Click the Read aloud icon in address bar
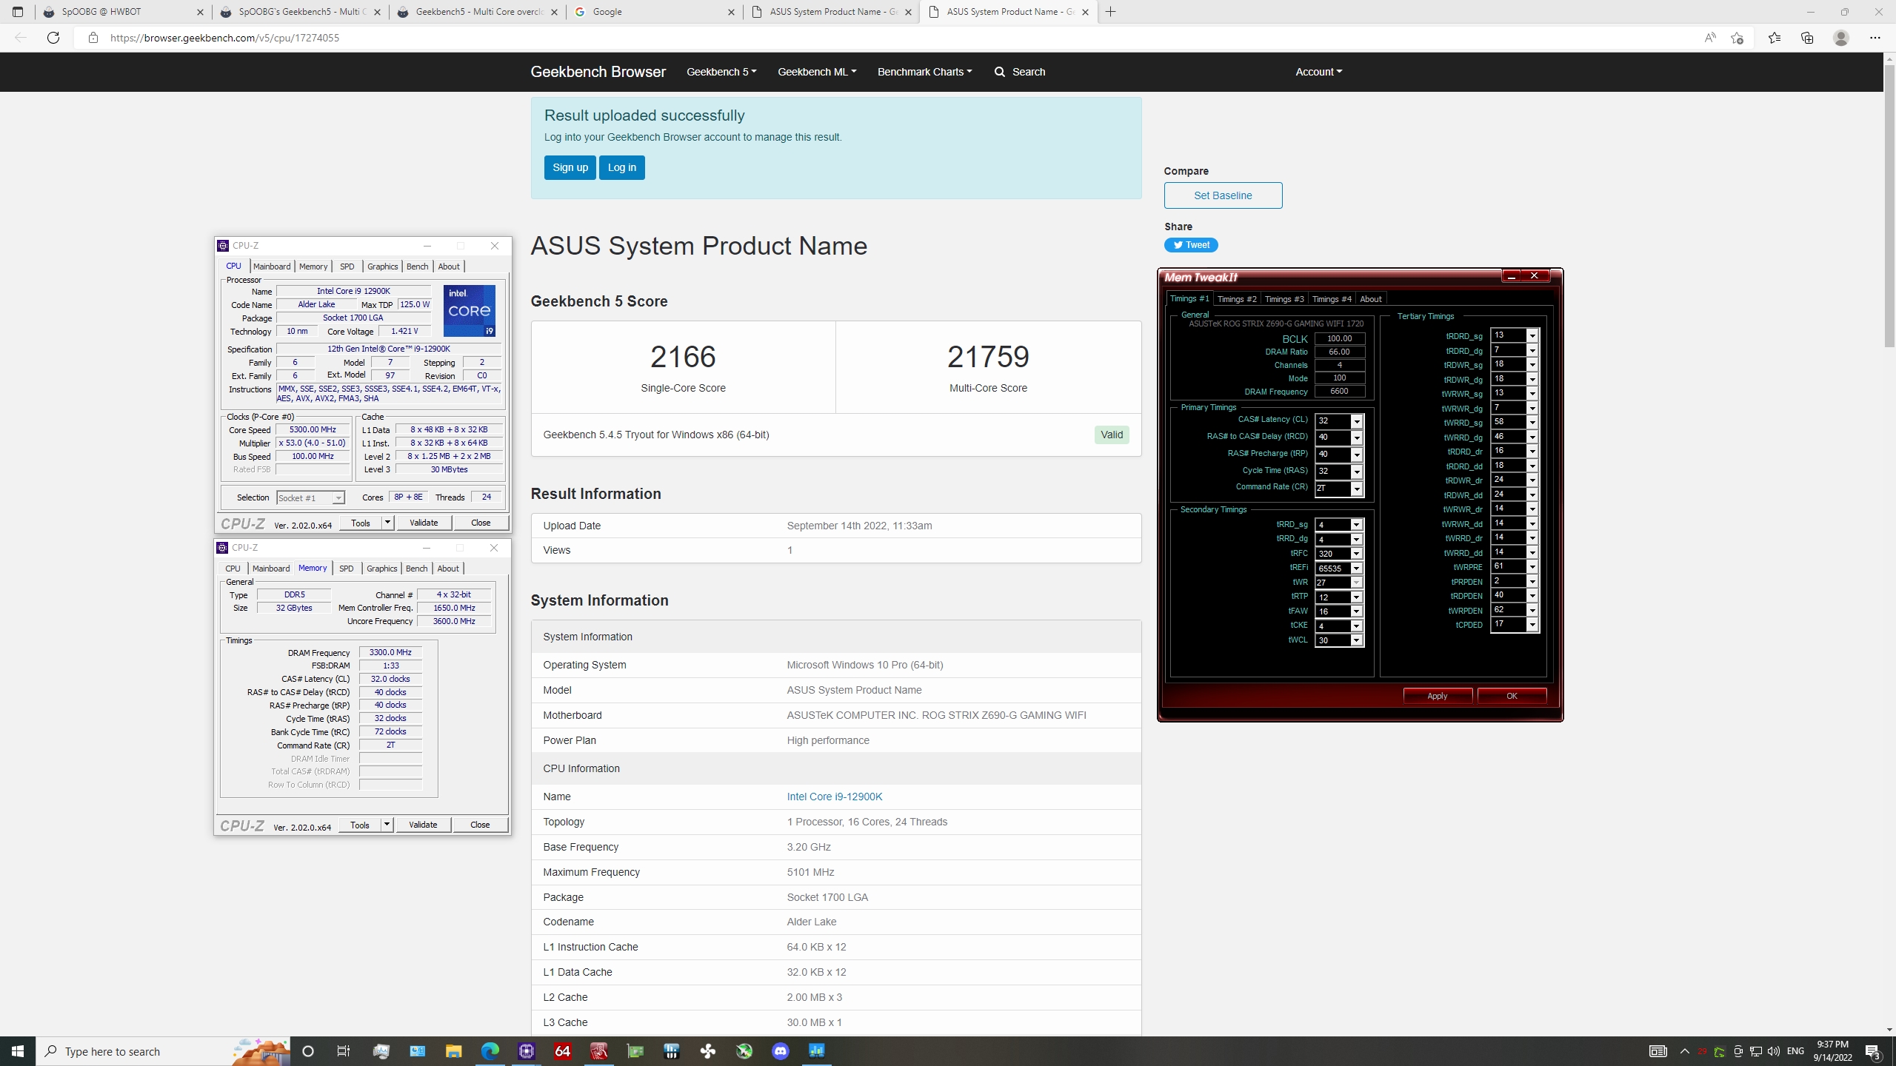The width and height of the screenshot is (1896, 1066). (1709, 38)
